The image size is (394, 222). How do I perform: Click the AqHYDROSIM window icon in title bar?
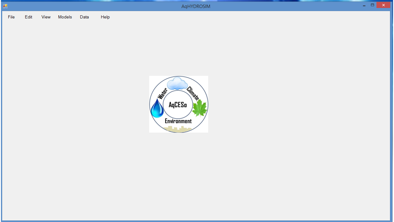pos(5,6)
